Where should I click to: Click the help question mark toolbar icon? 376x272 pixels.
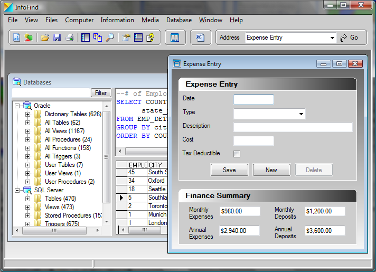[x=151, y=37]
